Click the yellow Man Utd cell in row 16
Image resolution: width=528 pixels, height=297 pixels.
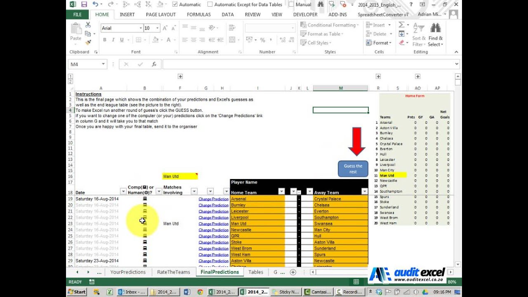(x=180, y=176)
